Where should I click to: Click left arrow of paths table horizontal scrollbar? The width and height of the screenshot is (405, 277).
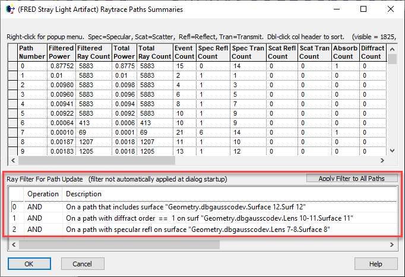[x=13, y=160]
